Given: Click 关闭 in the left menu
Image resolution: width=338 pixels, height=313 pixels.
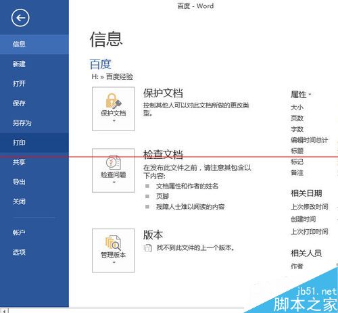Looking at the screenshot, I should (x=34, y=201).
